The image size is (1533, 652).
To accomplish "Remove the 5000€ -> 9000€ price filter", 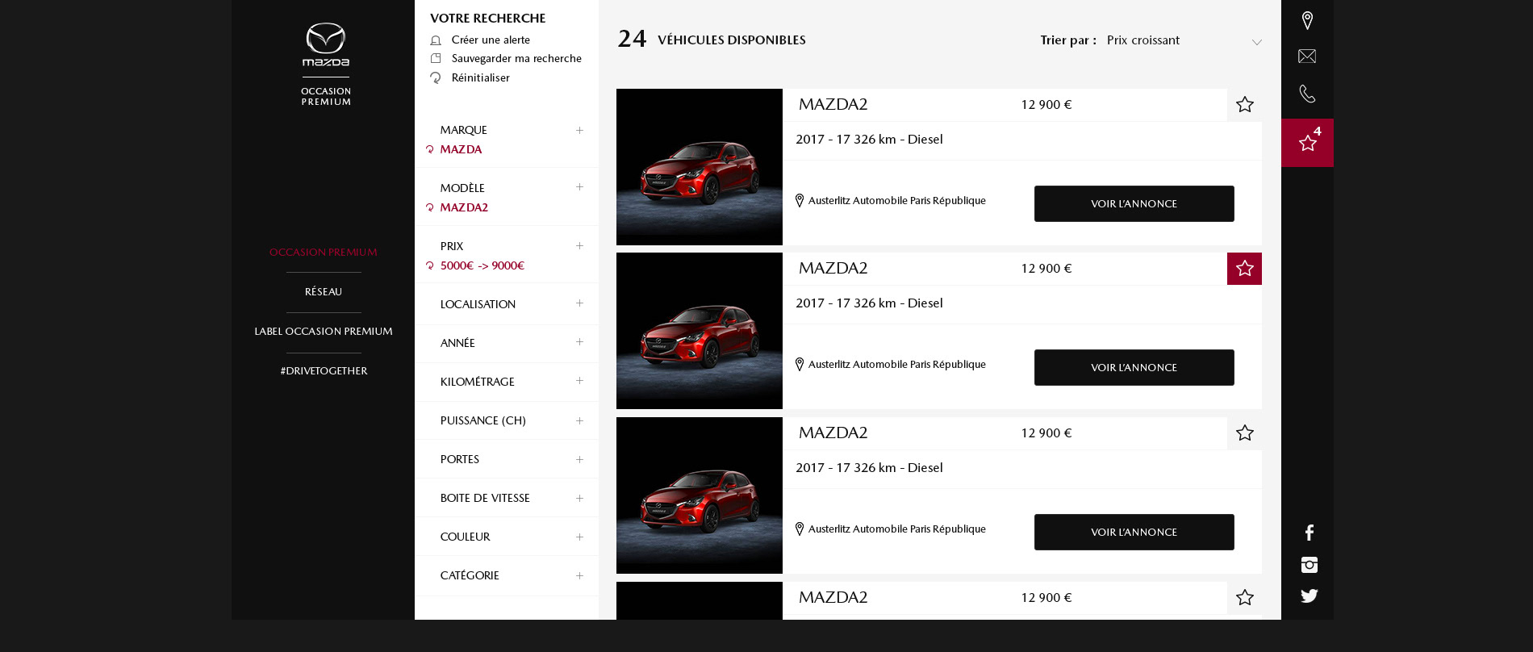I will (x=430, y=265).
